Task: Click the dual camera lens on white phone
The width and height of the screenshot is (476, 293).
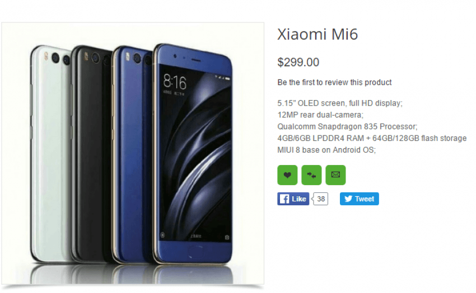Action: point(60,59)
